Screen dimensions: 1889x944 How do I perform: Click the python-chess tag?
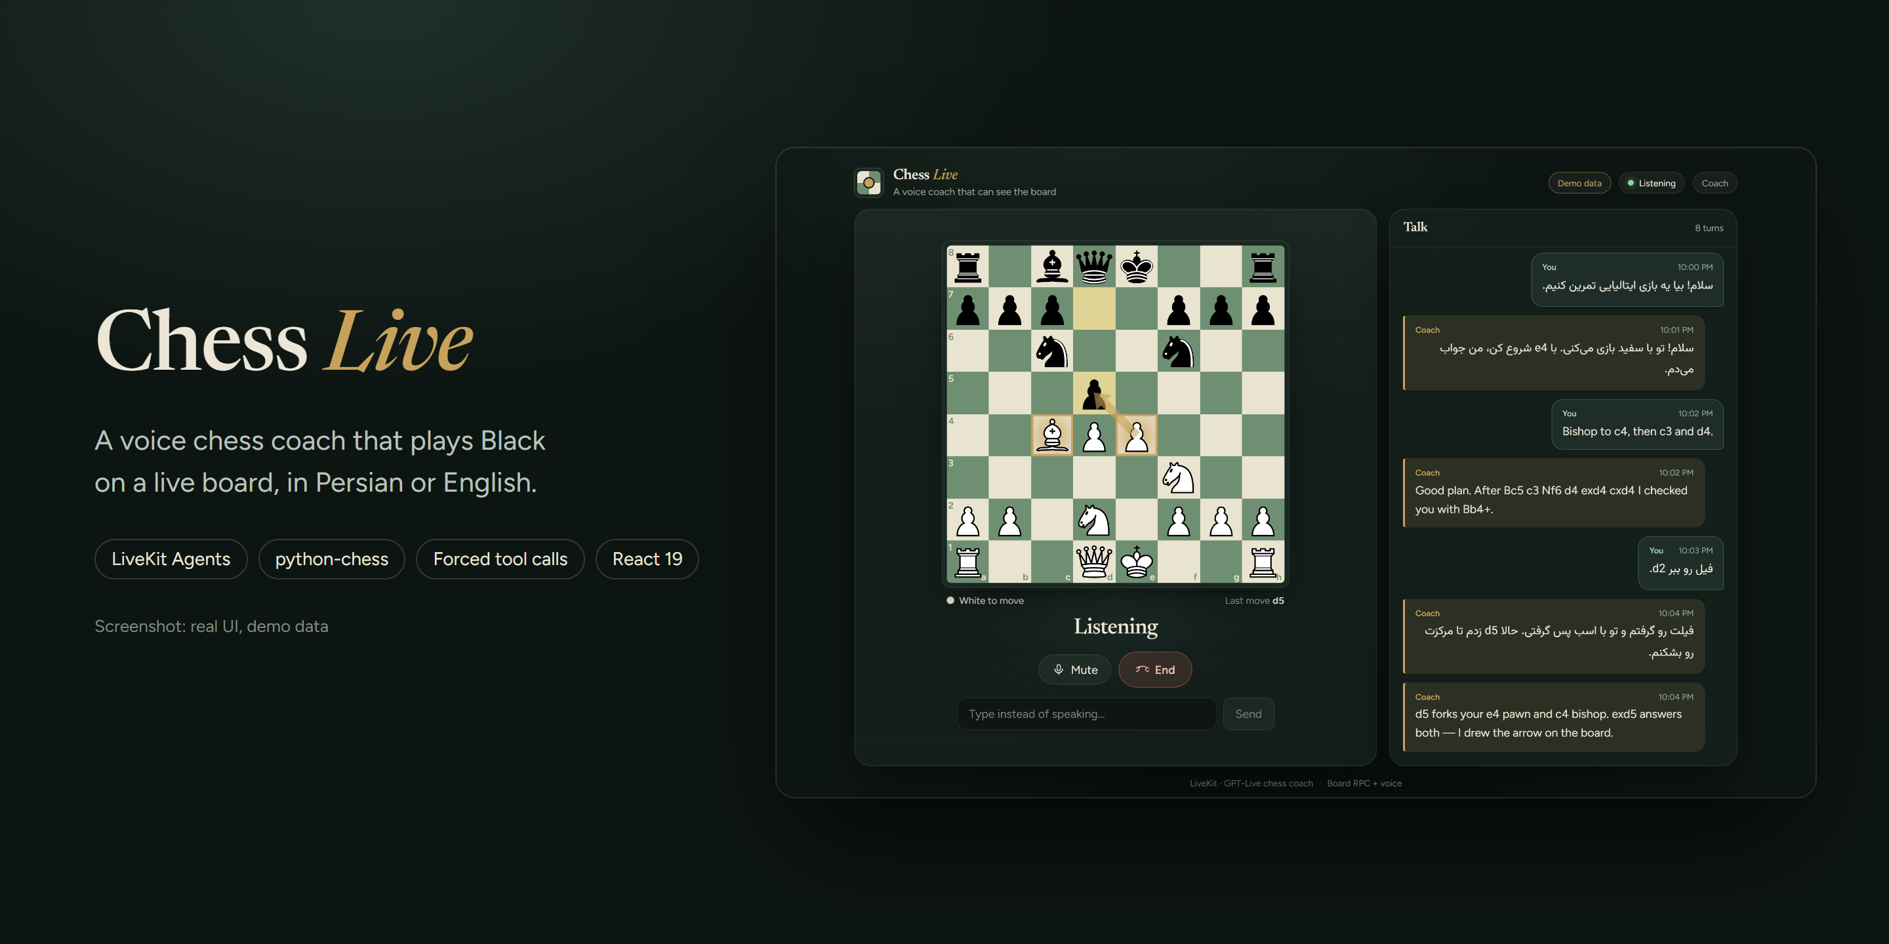(331, 559)
